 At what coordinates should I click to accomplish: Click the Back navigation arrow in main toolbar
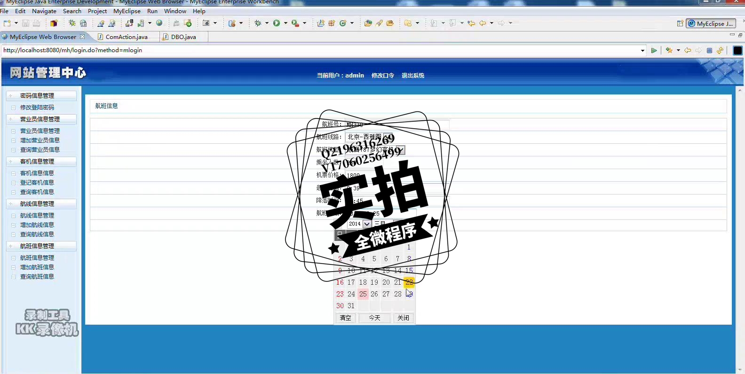click(483, 23)
